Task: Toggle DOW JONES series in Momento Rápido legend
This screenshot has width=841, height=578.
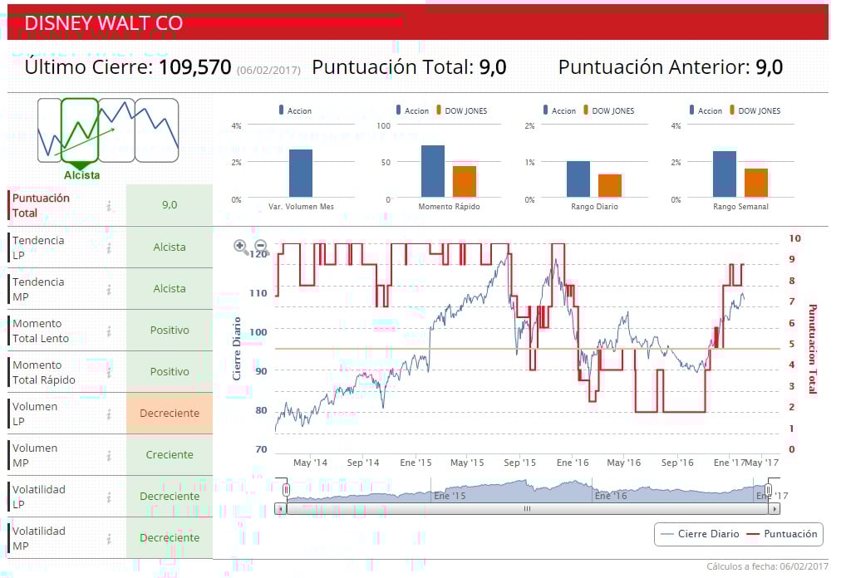Action: pos(462,110)
